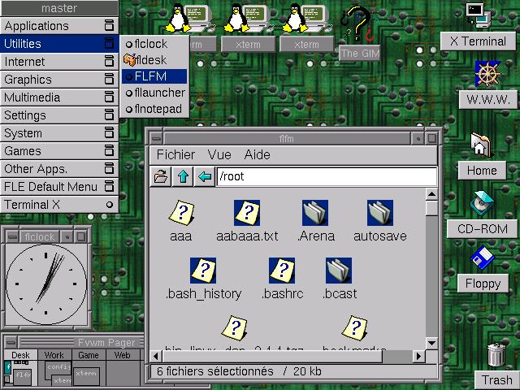This screenshot has width=520, height=390.
Task: Expand the Applications submenu
Action: click(x=59, y=26)
